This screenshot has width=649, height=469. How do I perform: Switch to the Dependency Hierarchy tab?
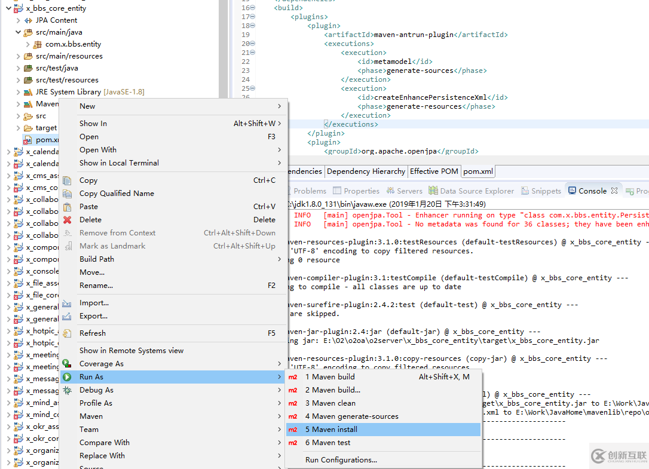(x=366, y=171)
